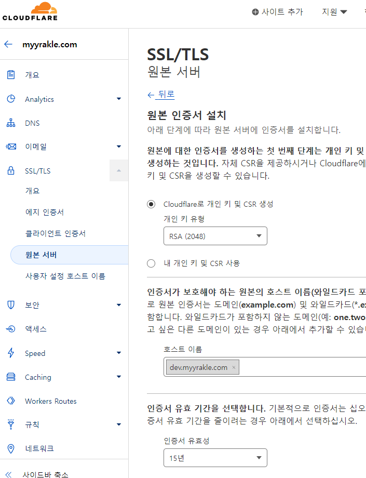Open the 15년 certificate validity dropdown
Image resolution: width=366 pixels, height=478 pixels.
215,458
